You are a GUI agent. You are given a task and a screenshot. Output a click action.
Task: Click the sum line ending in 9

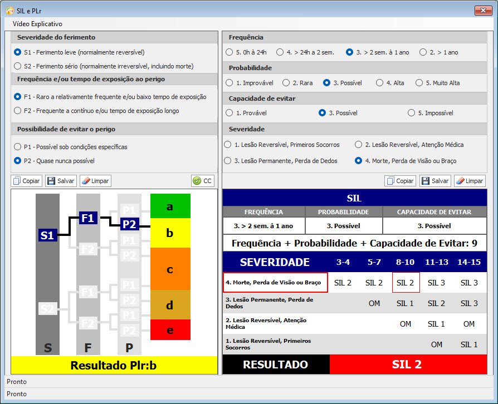[x=355, y=243]
